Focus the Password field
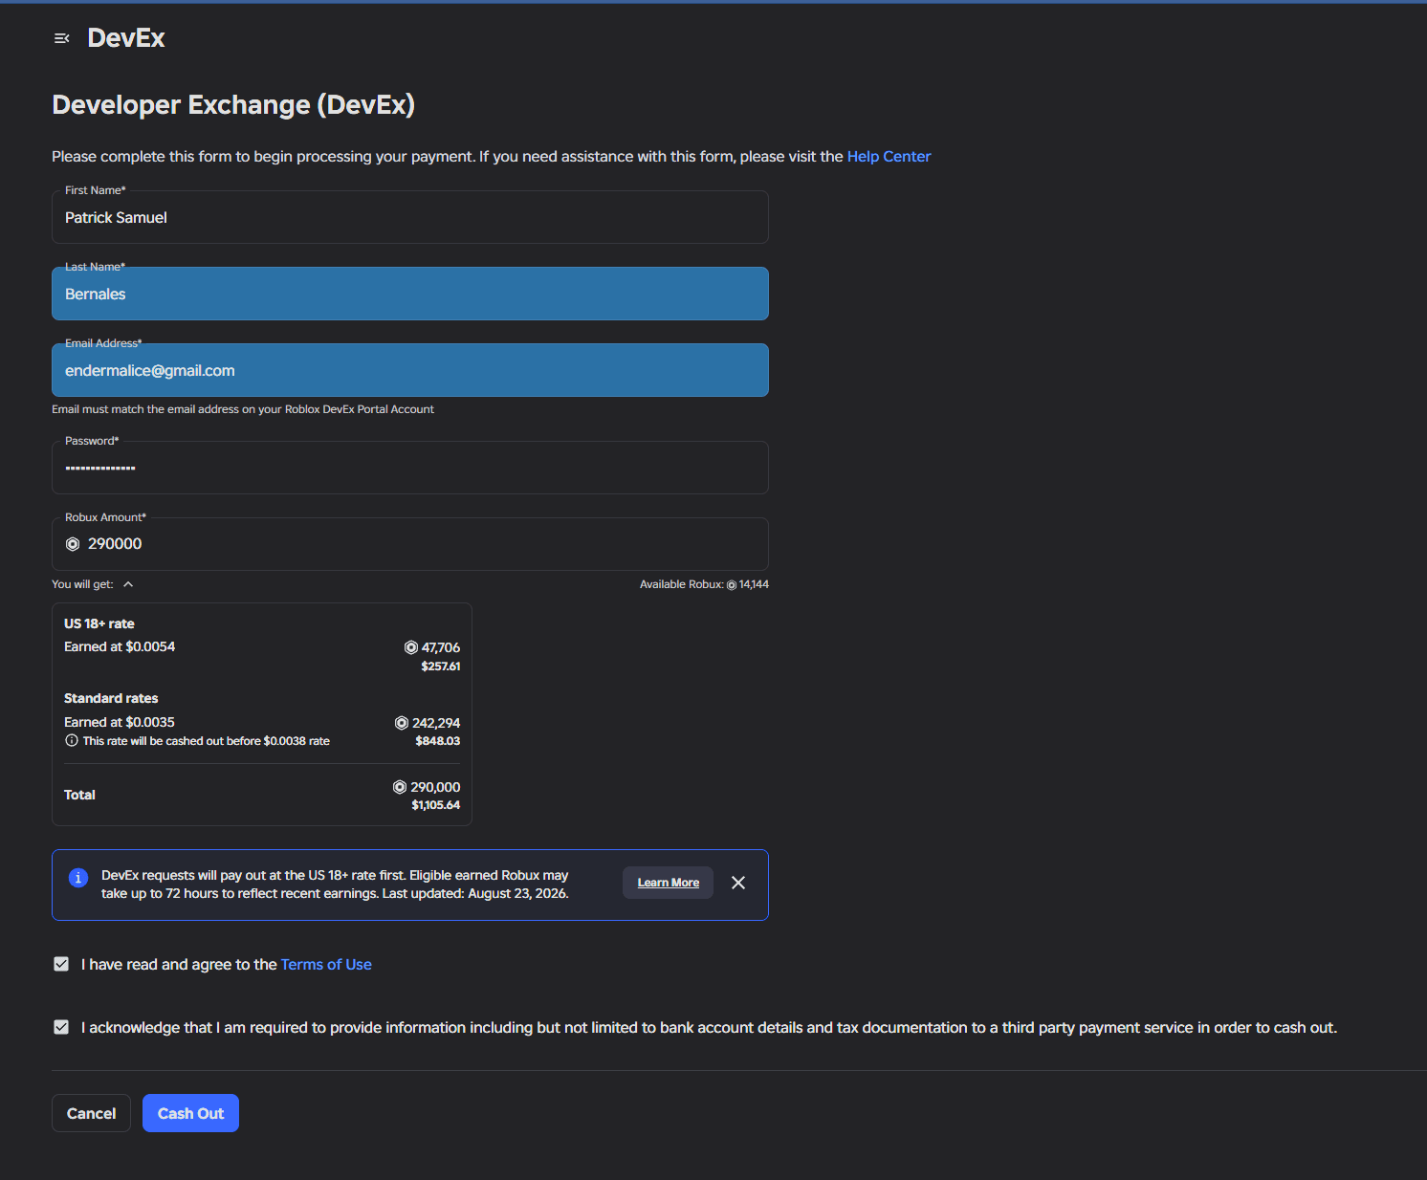This screenshot has height=1180, width=1427. pyautogui.click(x=410, y=468)
